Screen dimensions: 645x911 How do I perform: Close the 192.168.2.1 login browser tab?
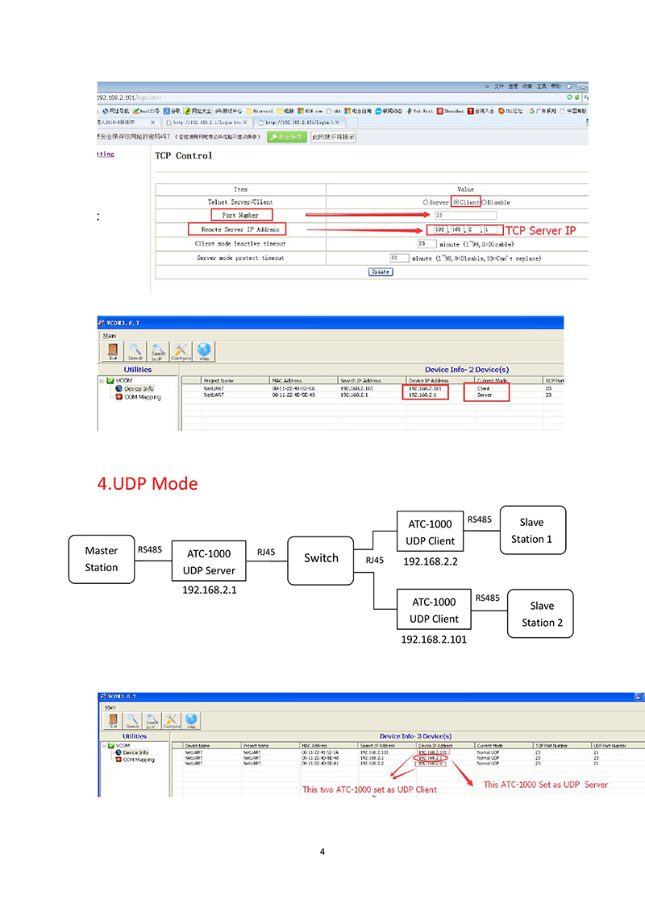(245, 122)
